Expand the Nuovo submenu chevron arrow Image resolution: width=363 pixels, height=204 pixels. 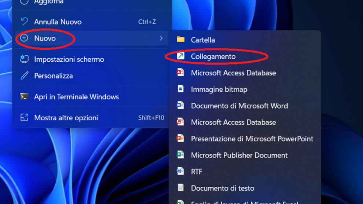[161, 38]
